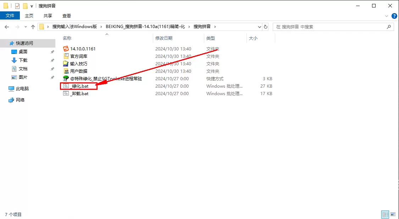Navigate to BEIKING_搜狗拼音-14.10a(1161)精简-化 breadcrumb
Image resolution: width=399 pixels, height=219 pixels.
pyautogui.click(x=145, y=27)
